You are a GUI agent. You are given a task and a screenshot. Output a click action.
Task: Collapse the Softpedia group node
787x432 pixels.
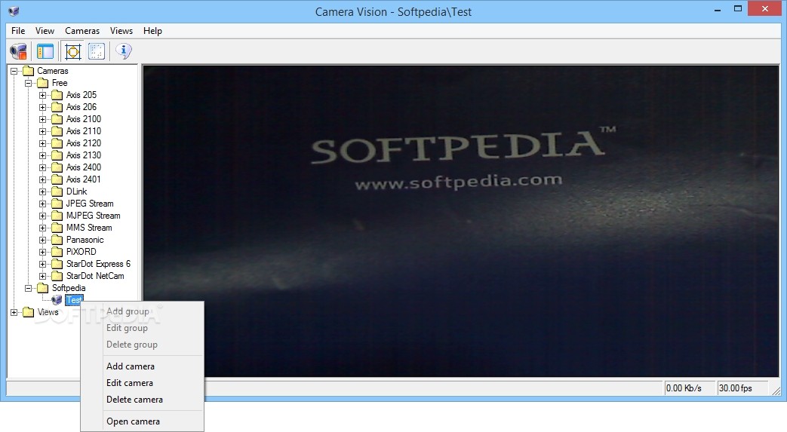[29, 288]
